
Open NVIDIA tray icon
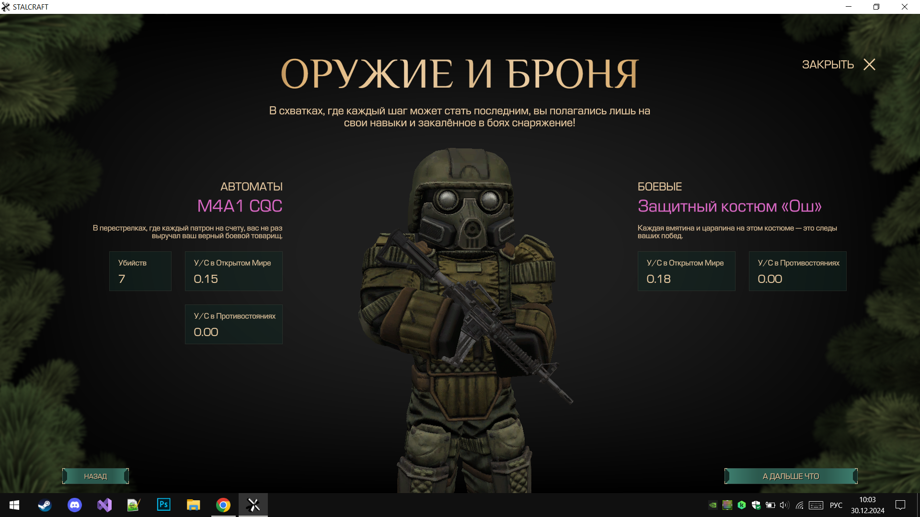pyautogui.click(x=713, y=505)
